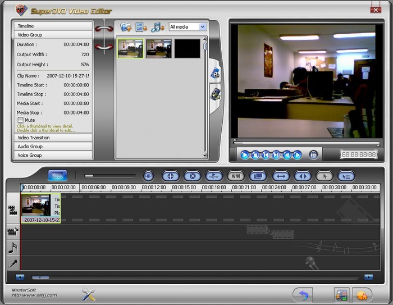Enable the Mute checkbox
393x305 pixels.
[21, 120]
